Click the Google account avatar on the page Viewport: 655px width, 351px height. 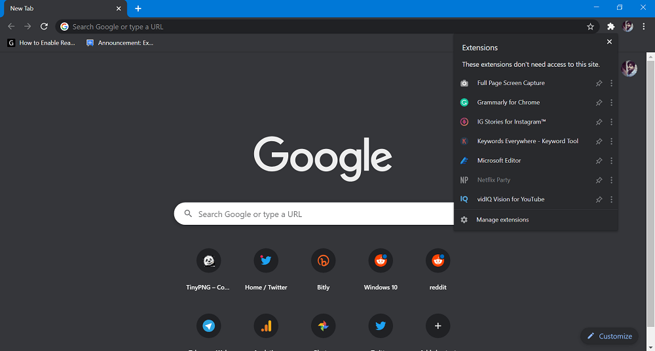[629, 69]
